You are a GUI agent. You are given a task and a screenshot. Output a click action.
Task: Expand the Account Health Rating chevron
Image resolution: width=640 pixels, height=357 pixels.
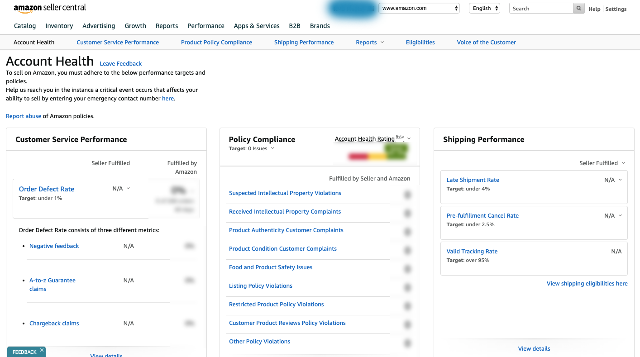click(x=409, y=138)
